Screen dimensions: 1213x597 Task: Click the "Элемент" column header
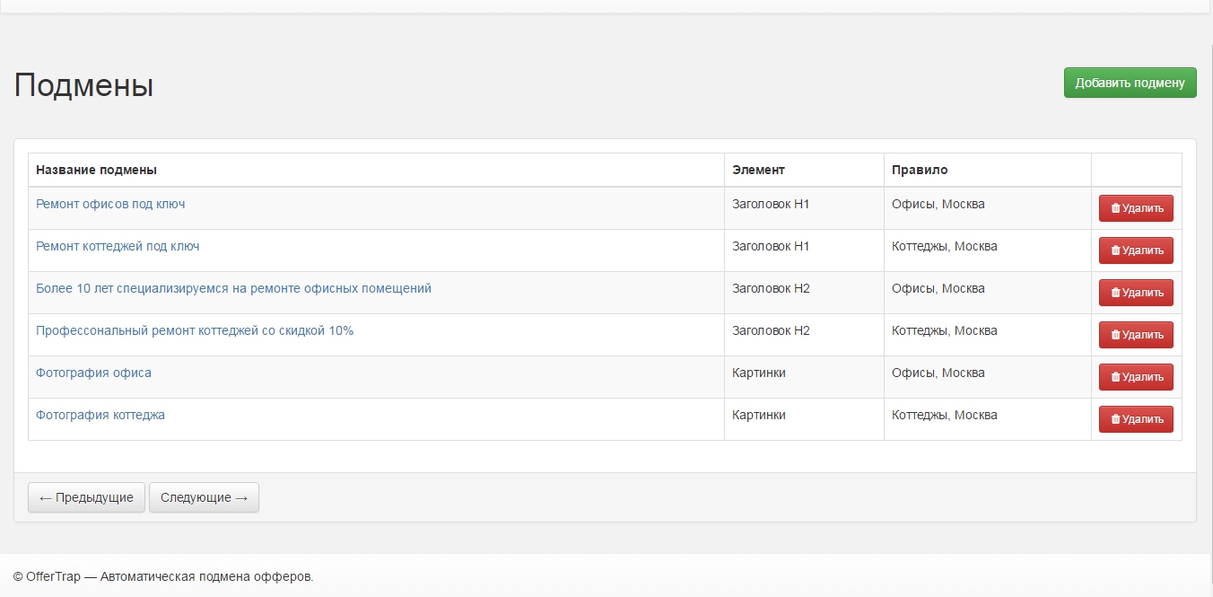[x=758, y=170]
